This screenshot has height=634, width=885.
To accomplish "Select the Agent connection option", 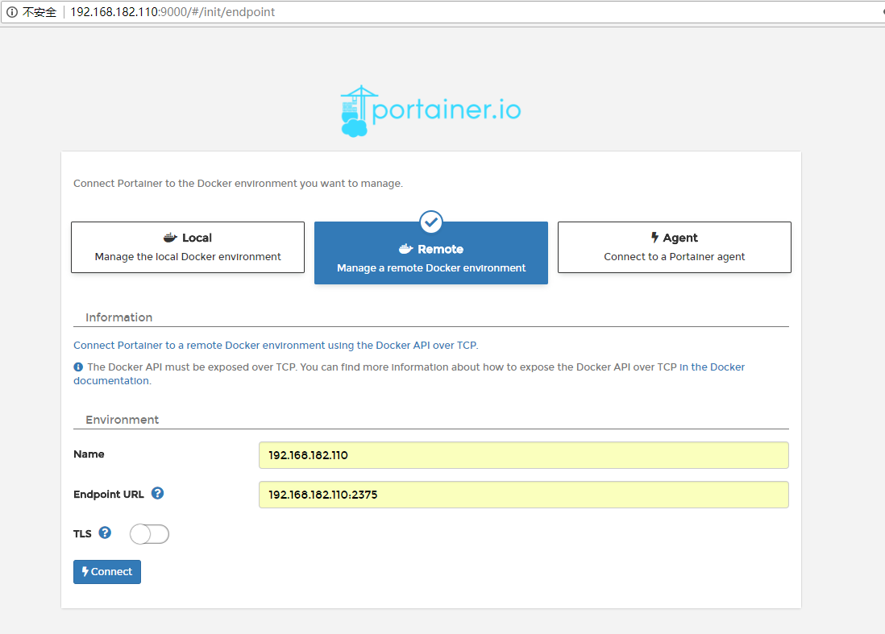I will tap(675, 247).
